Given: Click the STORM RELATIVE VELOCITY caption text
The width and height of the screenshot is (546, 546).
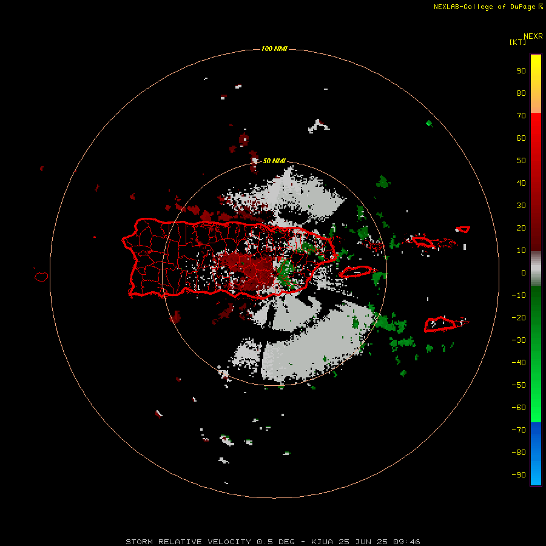Looking at the screenshot, I should (188, 542).
